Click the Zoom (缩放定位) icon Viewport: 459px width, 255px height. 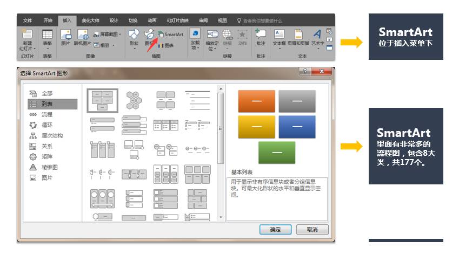coord(212,34)
